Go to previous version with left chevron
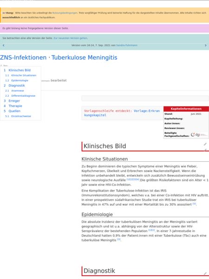209x279 pixels. tap(3, 46)
